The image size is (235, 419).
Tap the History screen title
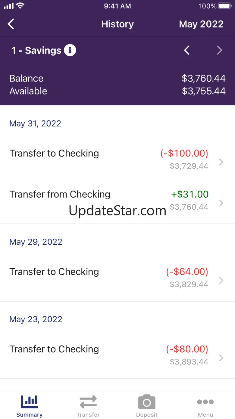(117, 24)
